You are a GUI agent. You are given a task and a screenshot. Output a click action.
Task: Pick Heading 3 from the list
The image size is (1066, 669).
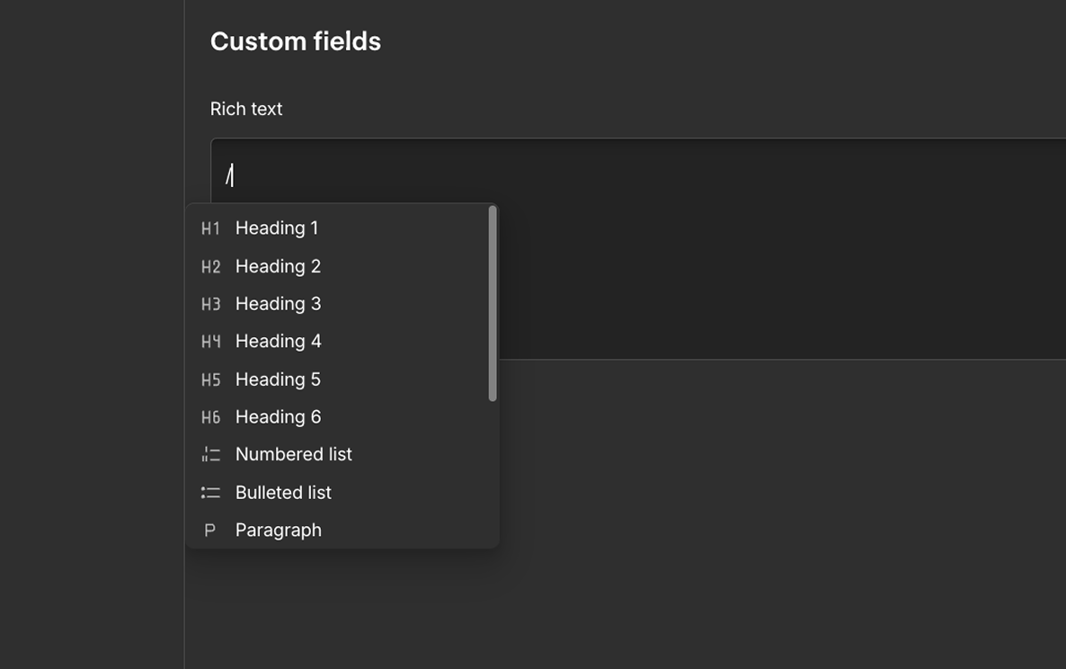342,304
